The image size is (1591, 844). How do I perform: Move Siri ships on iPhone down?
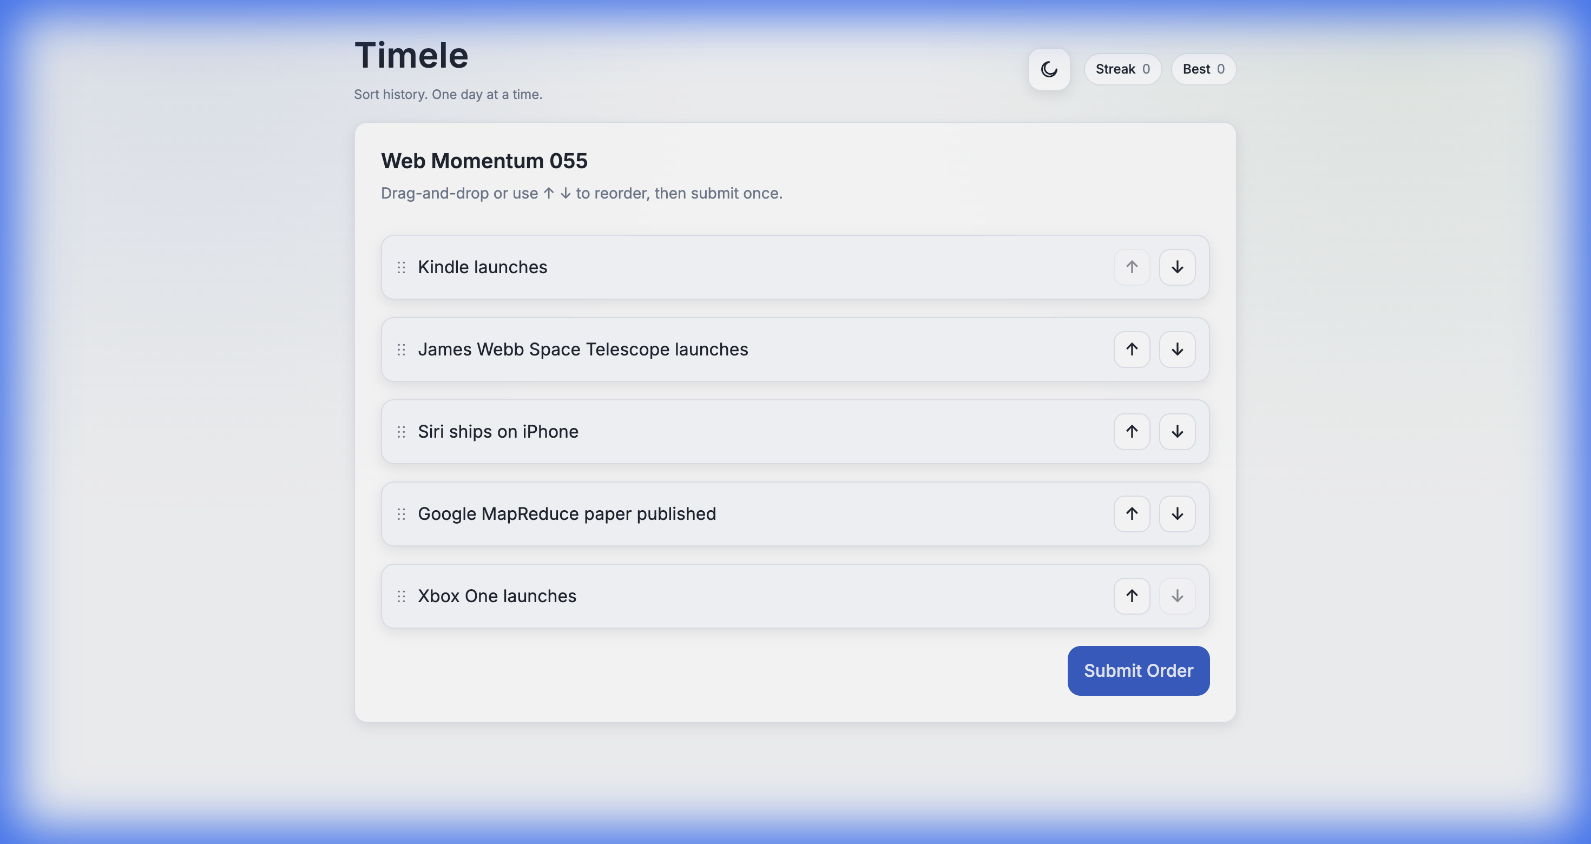pos(1176,432)
